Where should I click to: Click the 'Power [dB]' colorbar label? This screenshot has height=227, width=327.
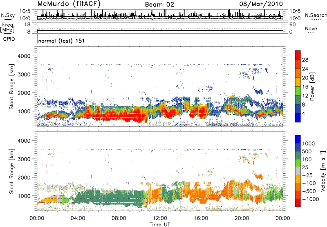coord(312,86)
